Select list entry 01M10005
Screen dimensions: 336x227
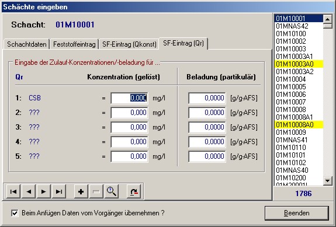[x=299, y=86]
